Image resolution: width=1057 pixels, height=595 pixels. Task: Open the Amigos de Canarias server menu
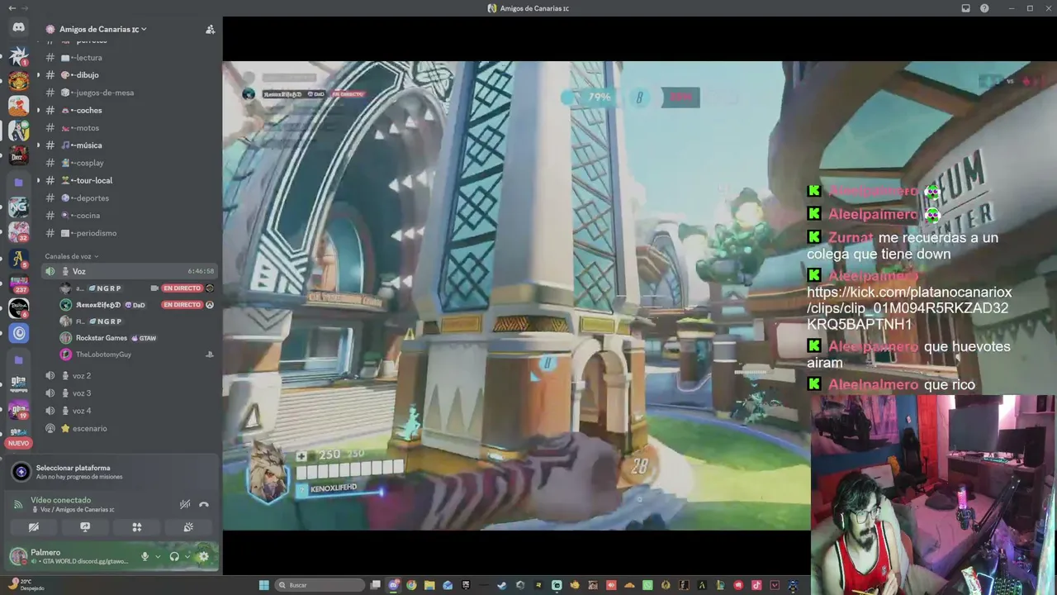click(101, 29)
